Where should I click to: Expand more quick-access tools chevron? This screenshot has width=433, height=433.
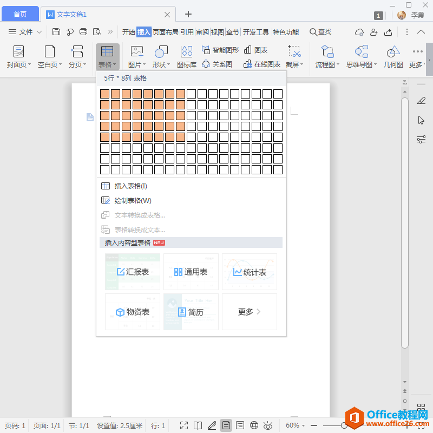pyautogui.click(x=110, y=32)
